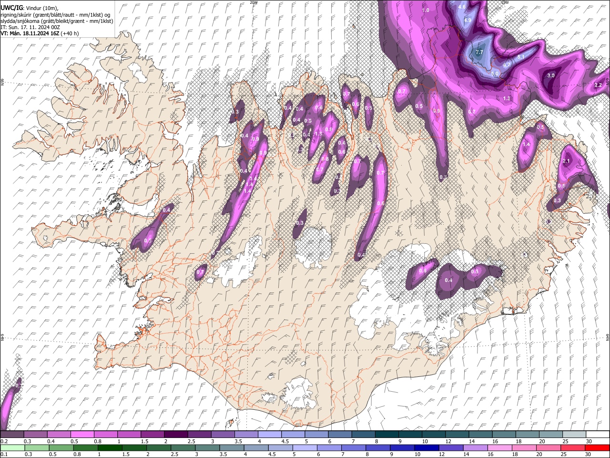Click the 2.1 precipitation value label

[x=566, y=161]
